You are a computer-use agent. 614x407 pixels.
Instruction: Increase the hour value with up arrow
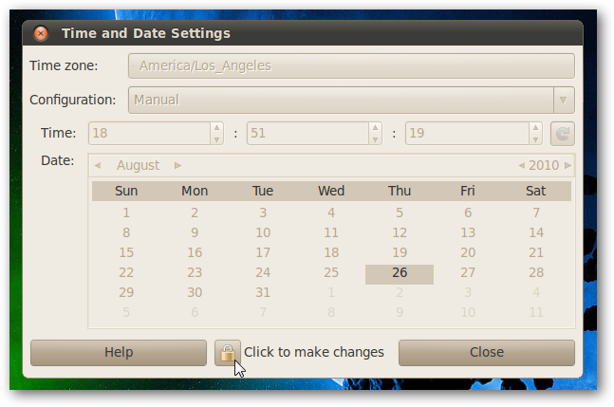tap(217, 127)
